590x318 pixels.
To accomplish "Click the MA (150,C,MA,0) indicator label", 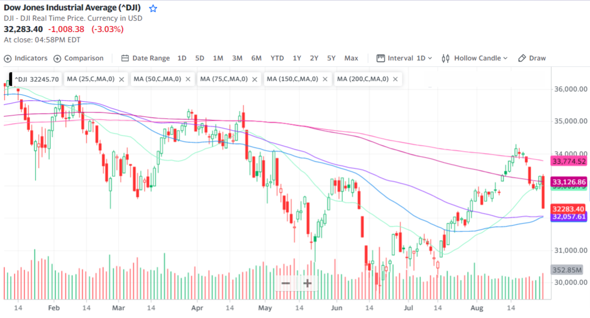I will pyautogui.click(x=293, y=79).
